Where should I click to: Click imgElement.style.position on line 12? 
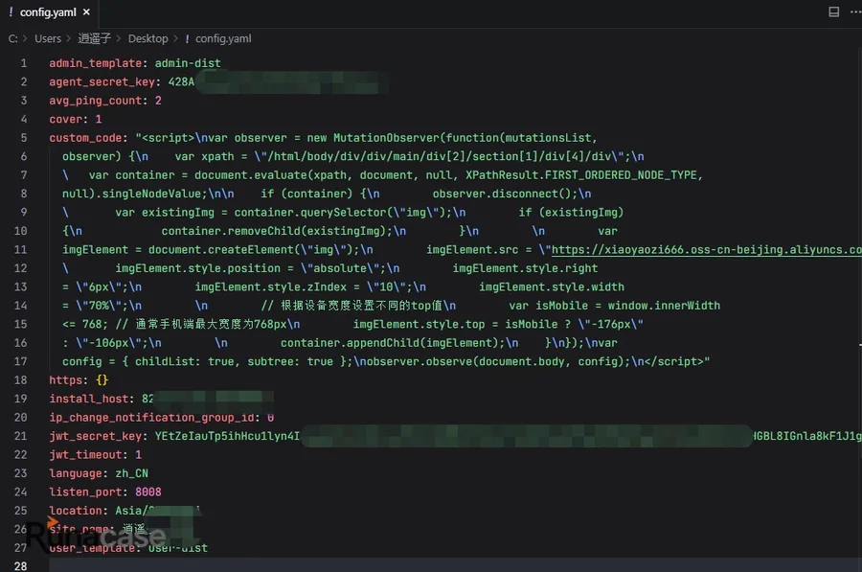coord(197,268)
